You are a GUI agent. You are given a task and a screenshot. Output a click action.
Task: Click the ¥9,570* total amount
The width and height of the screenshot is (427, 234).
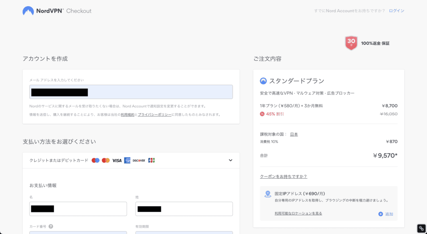pyautogui.click(x=385, y=155)
